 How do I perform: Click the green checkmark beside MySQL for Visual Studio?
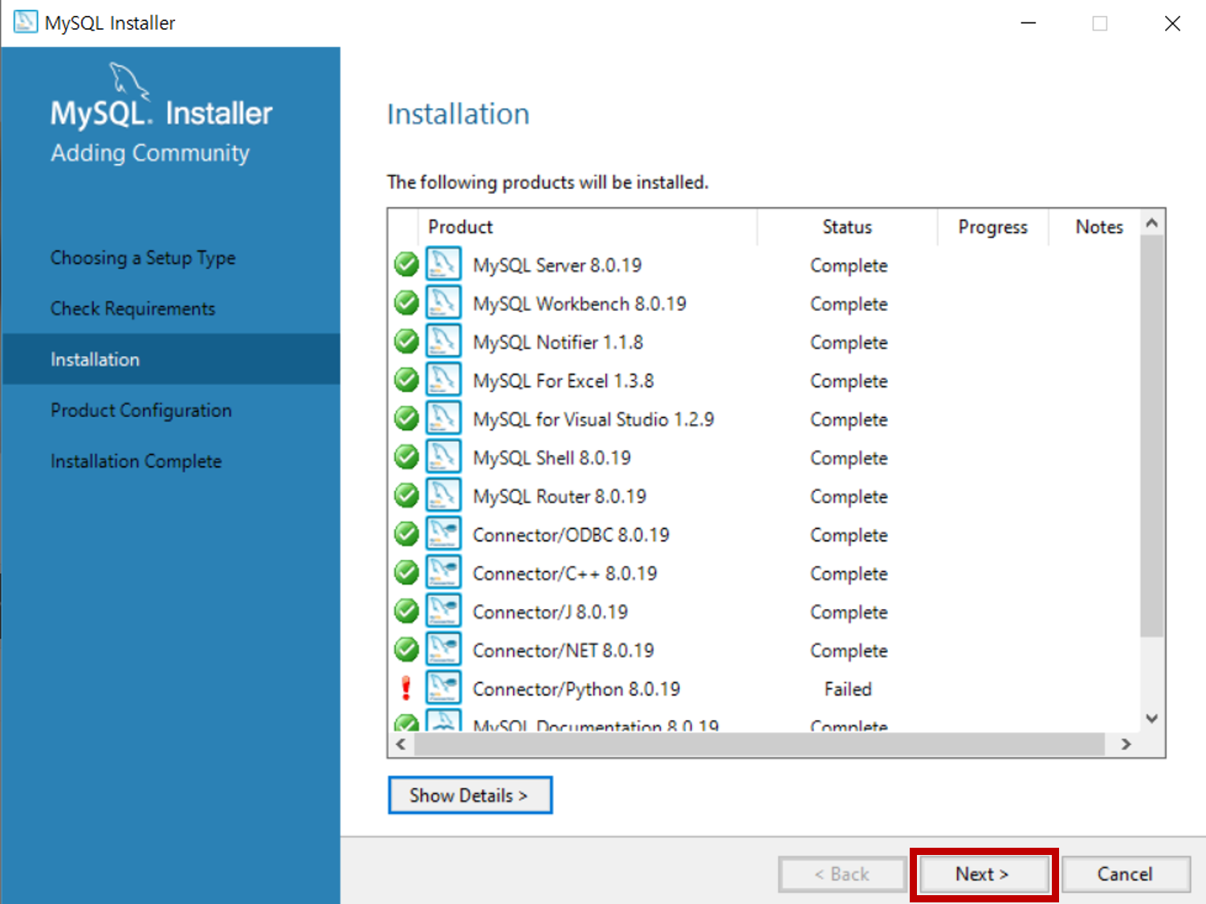click(406, 419)
